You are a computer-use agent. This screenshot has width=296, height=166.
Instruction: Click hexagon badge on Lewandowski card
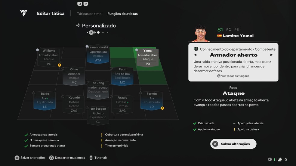(87, 46)
